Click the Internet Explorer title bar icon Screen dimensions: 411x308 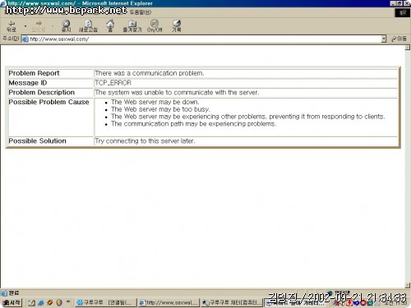pyautogui.click(x=3, y=3)
